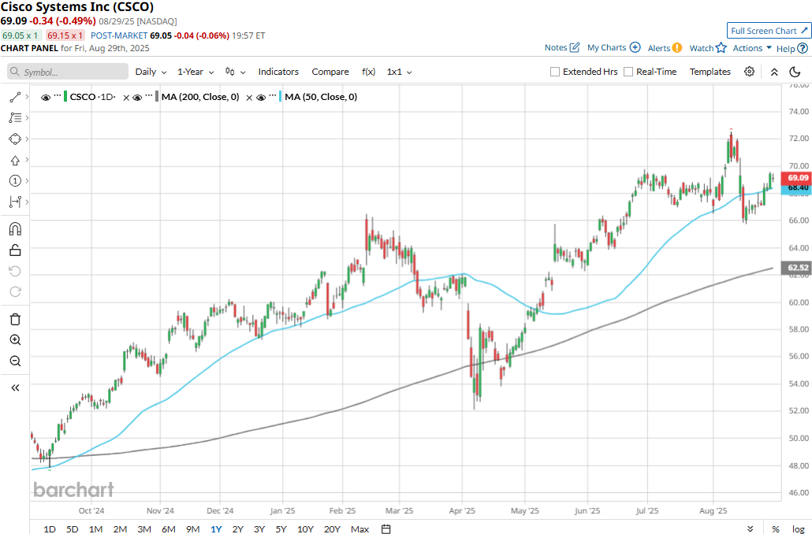Viewport: 812px width, 534px height.
Task: Expand the Actions dropdown menu
Action: [x=752, y=47]
